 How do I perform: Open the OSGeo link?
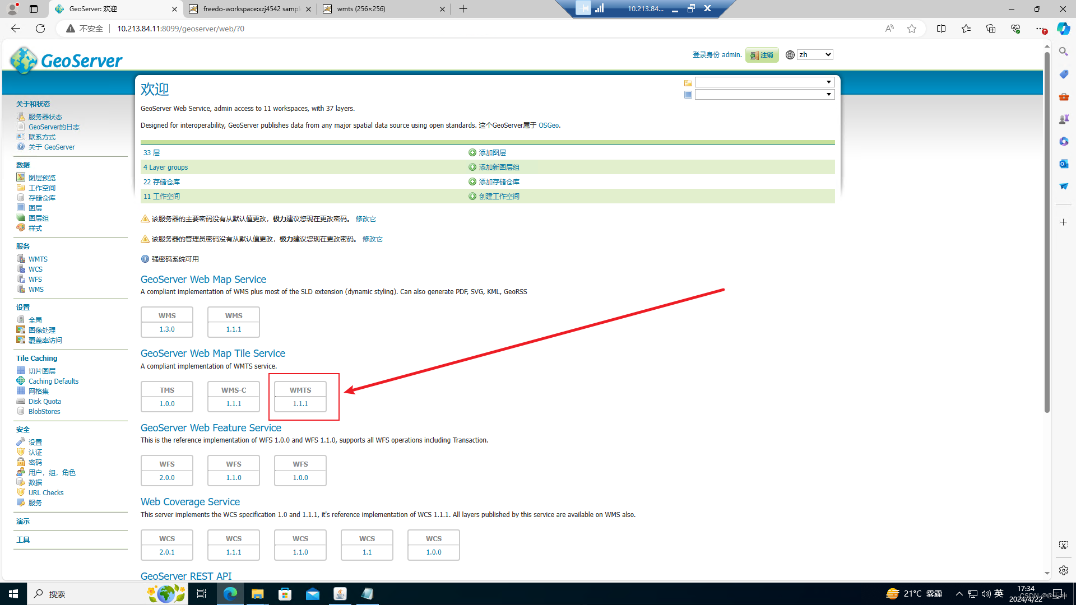point(548,125)
